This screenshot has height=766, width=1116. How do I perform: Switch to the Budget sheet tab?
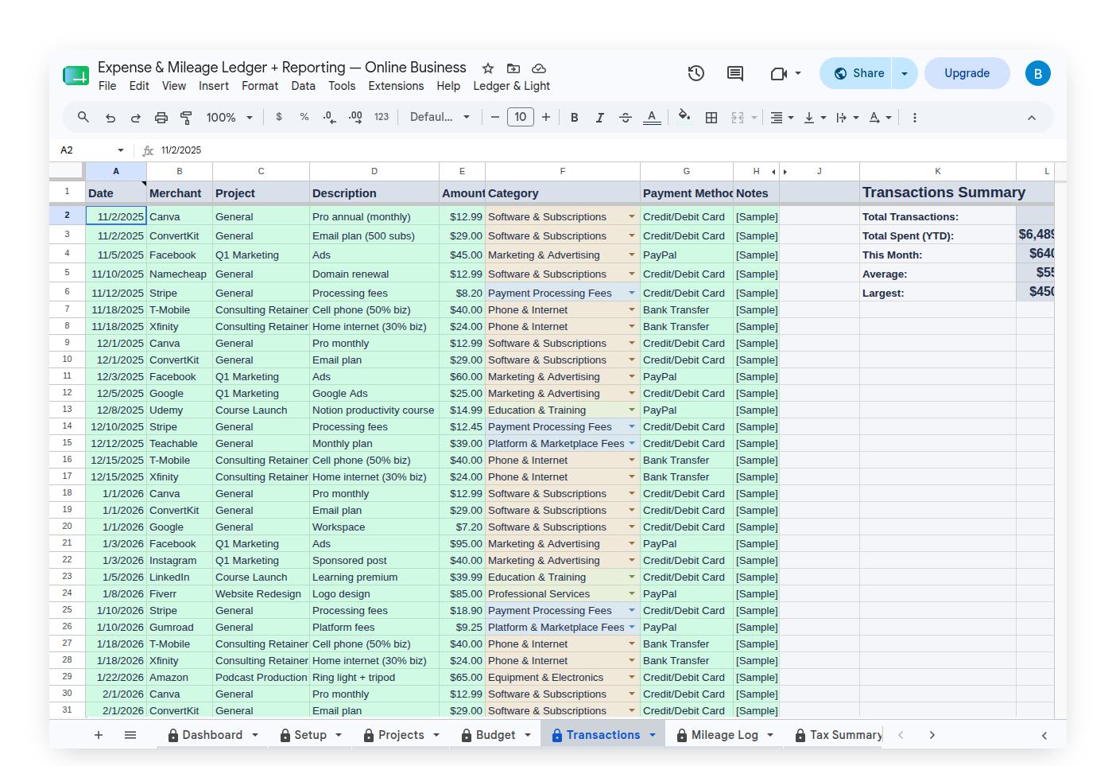pos(495,735)
